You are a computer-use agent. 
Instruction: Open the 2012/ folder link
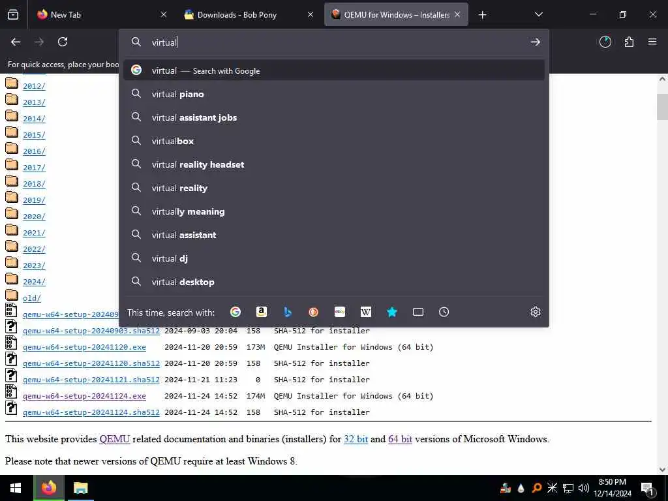pyautogui.click(x=34, y=86)
